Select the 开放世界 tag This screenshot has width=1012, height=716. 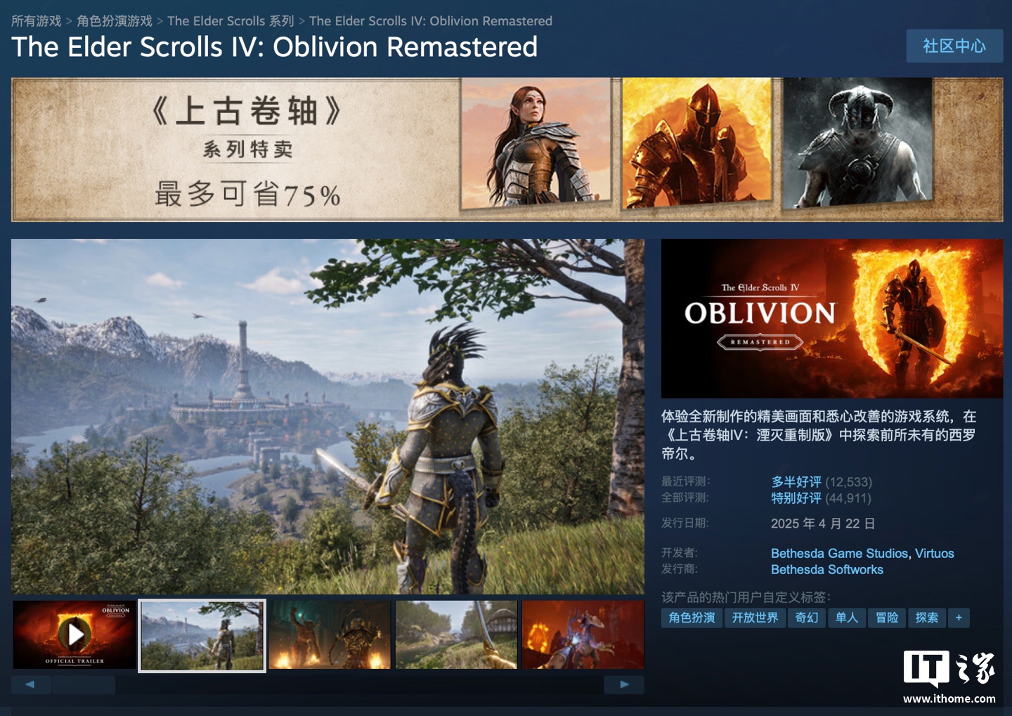click(755, 618)
